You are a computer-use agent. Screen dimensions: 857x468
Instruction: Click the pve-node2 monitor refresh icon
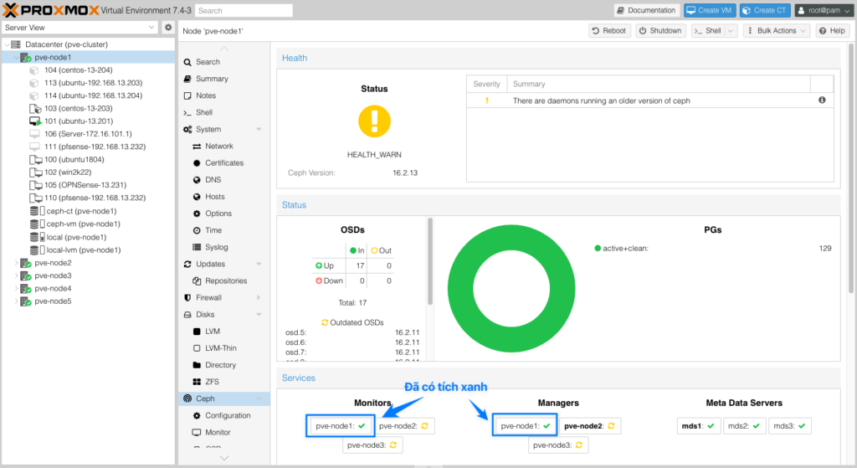tap(424, 426)
